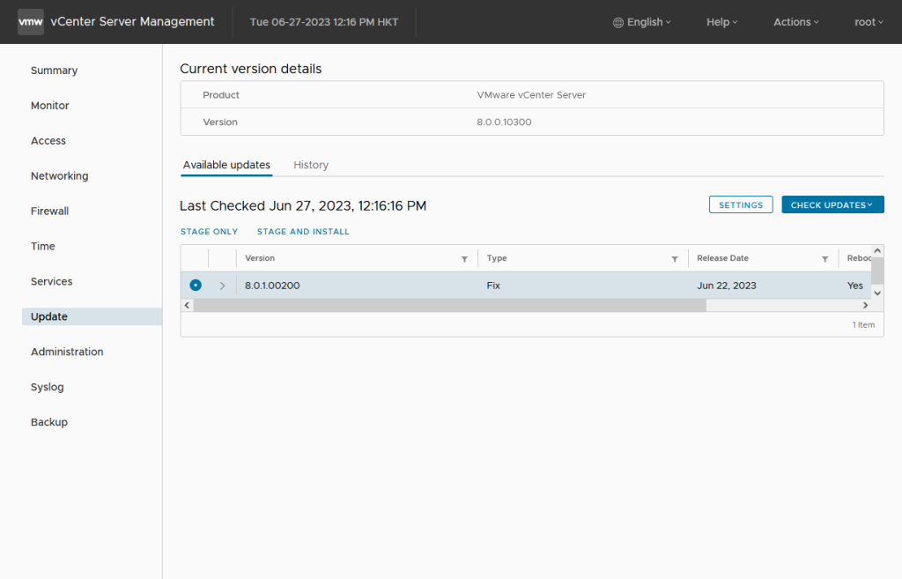The height and width of the screenshot is (579, 902).
Task: Click the scroll right arrow in table
Action: (x=865, y=305)
